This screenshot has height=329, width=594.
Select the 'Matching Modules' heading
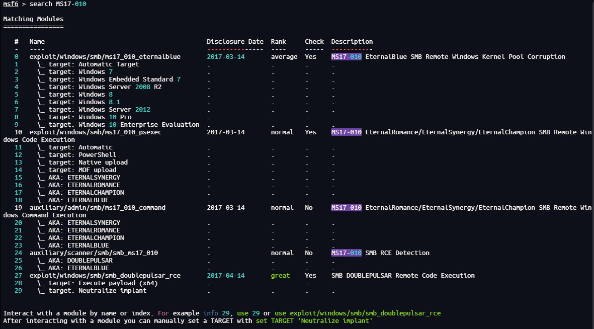33,19
